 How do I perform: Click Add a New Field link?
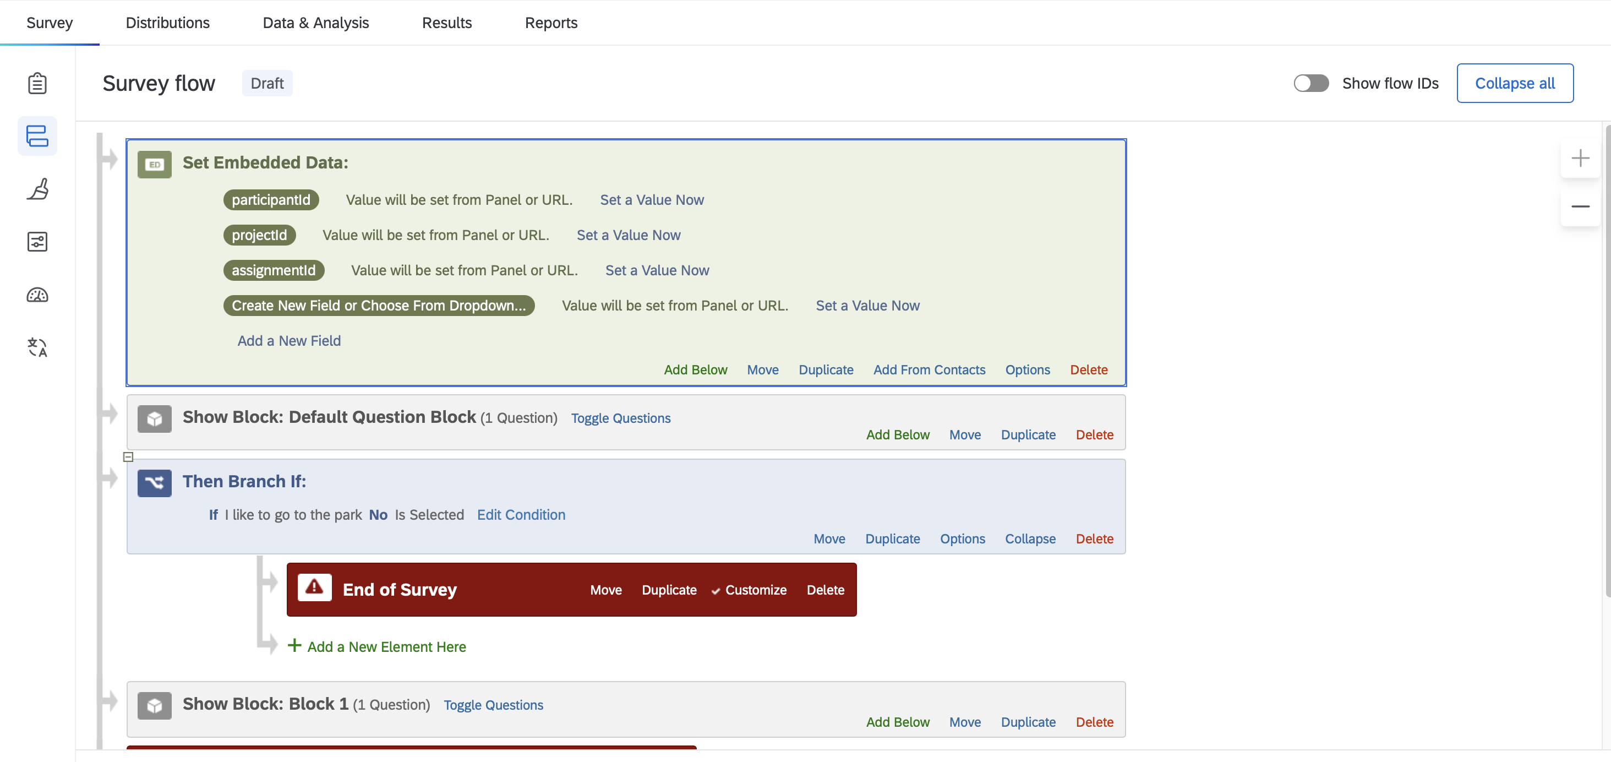289,340
